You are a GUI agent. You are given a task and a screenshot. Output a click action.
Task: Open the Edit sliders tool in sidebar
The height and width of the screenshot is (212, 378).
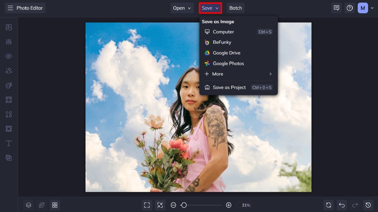(x=9, y=42)
